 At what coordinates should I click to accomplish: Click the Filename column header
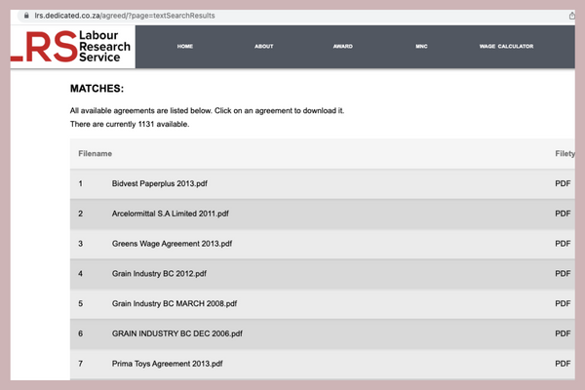(x=96, y=154)
